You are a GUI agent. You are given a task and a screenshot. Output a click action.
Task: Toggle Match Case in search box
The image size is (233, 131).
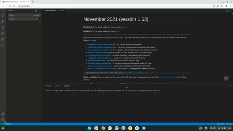point(34,15)
